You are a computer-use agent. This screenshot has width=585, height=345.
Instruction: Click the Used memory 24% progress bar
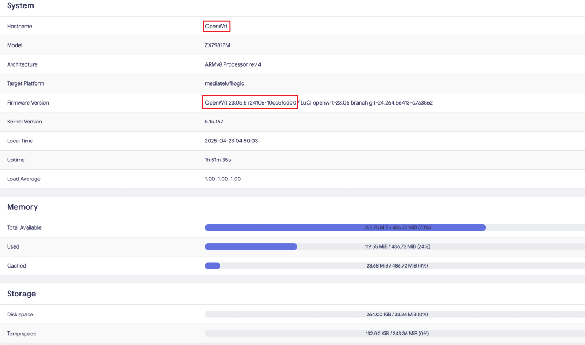[395, 246]
